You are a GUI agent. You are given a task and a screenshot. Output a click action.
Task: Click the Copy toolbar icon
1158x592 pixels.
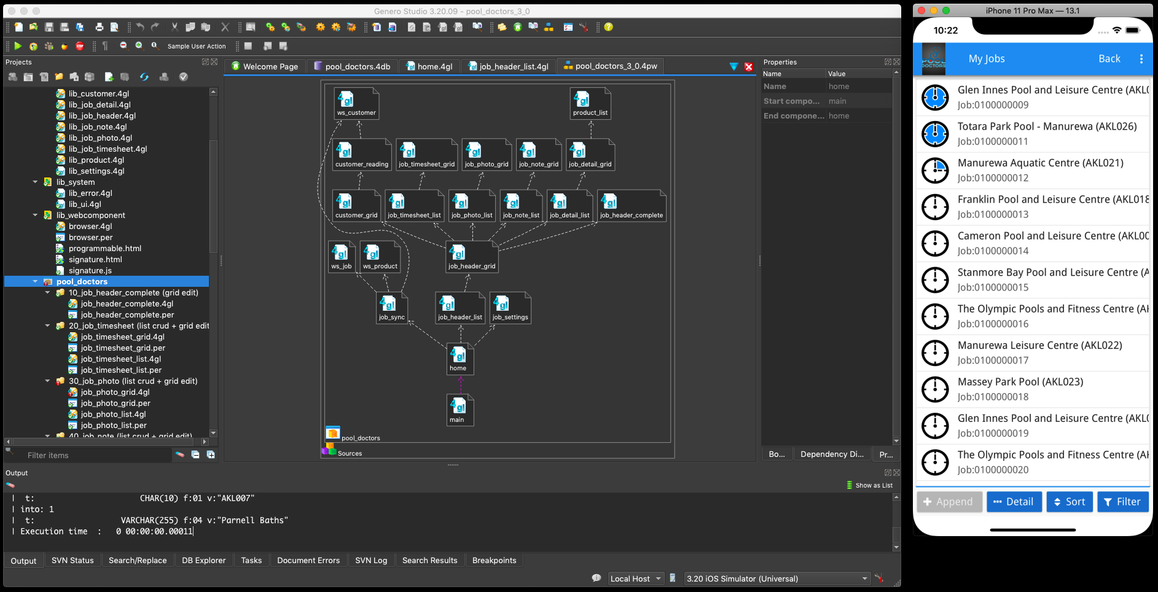pyautogui.click(x=190, y=27)
